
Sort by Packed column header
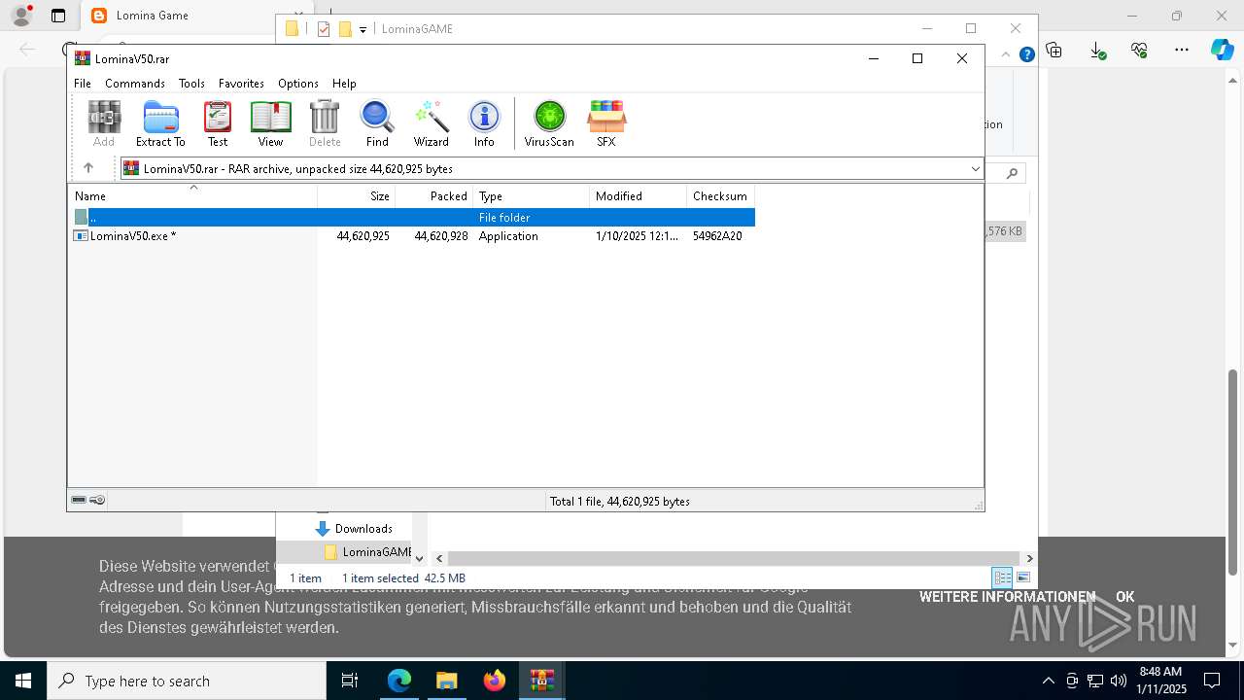434,196
